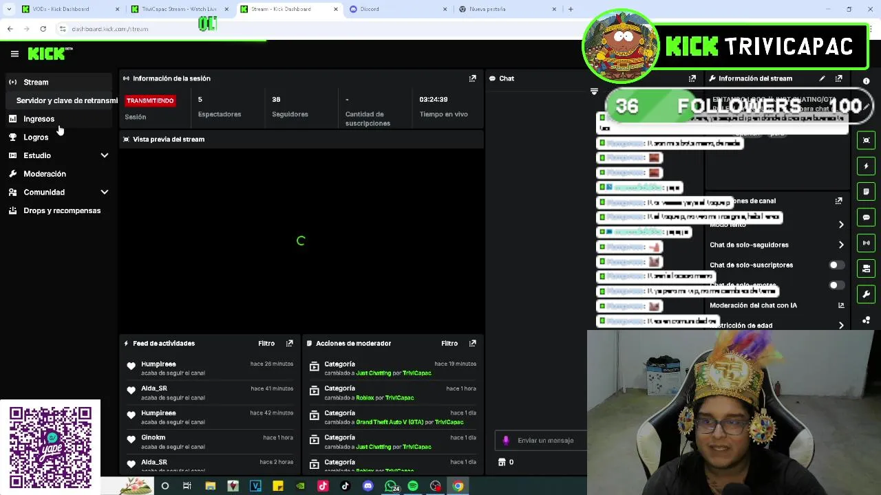Open Restricción de edad options arrow

[841, 325]
